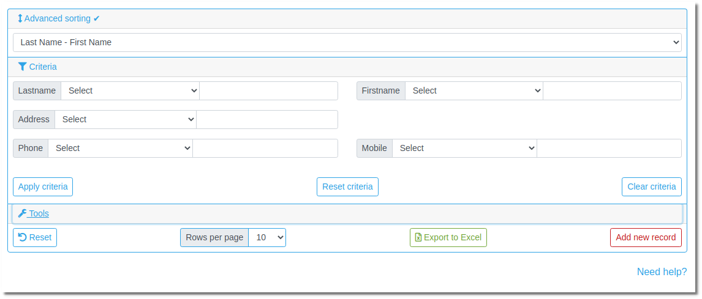This screenshot has height=299, width=702.
Task: Expand the Tools section link
Action: click(34, 213)
